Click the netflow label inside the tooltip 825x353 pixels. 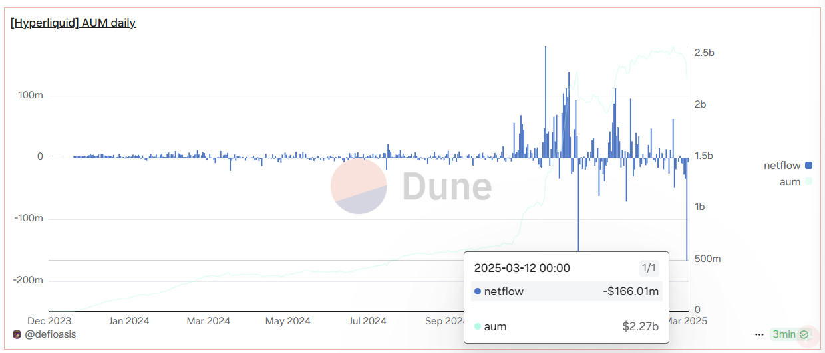(504, 291)
